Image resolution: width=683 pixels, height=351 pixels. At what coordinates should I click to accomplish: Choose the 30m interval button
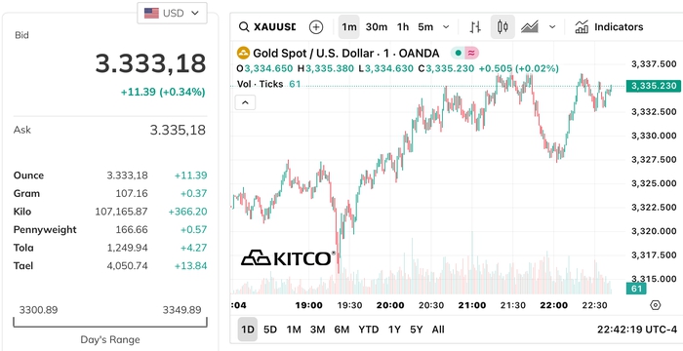click(377, 27)
